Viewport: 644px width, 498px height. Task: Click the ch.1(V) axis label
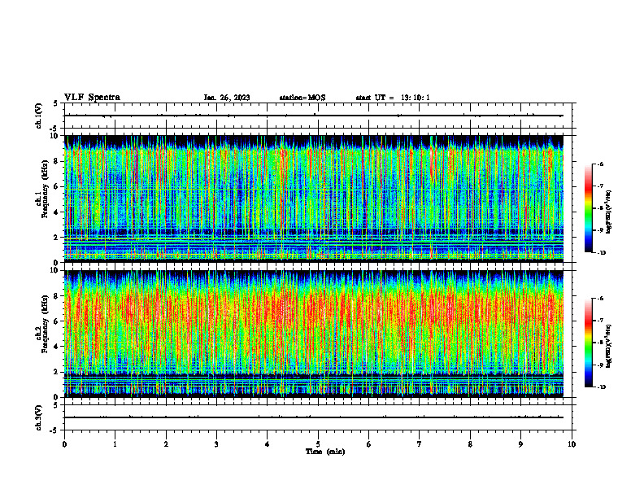tap(38, 116)
